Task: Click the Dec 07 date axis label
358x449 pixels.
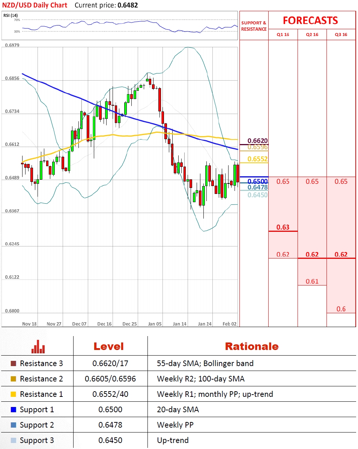Action: (x=79, y=324)
